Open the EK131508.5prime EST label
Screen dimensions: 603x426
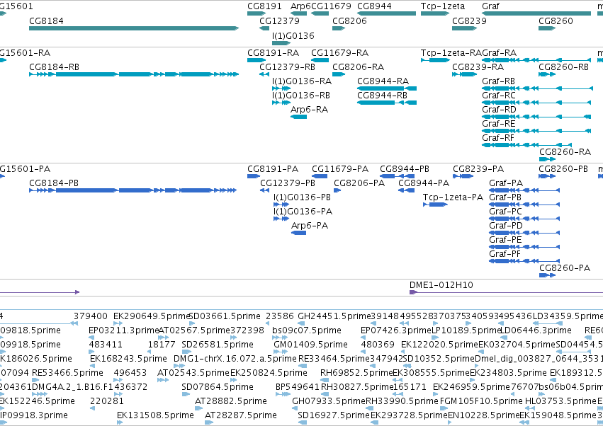[x=156, y=415]
